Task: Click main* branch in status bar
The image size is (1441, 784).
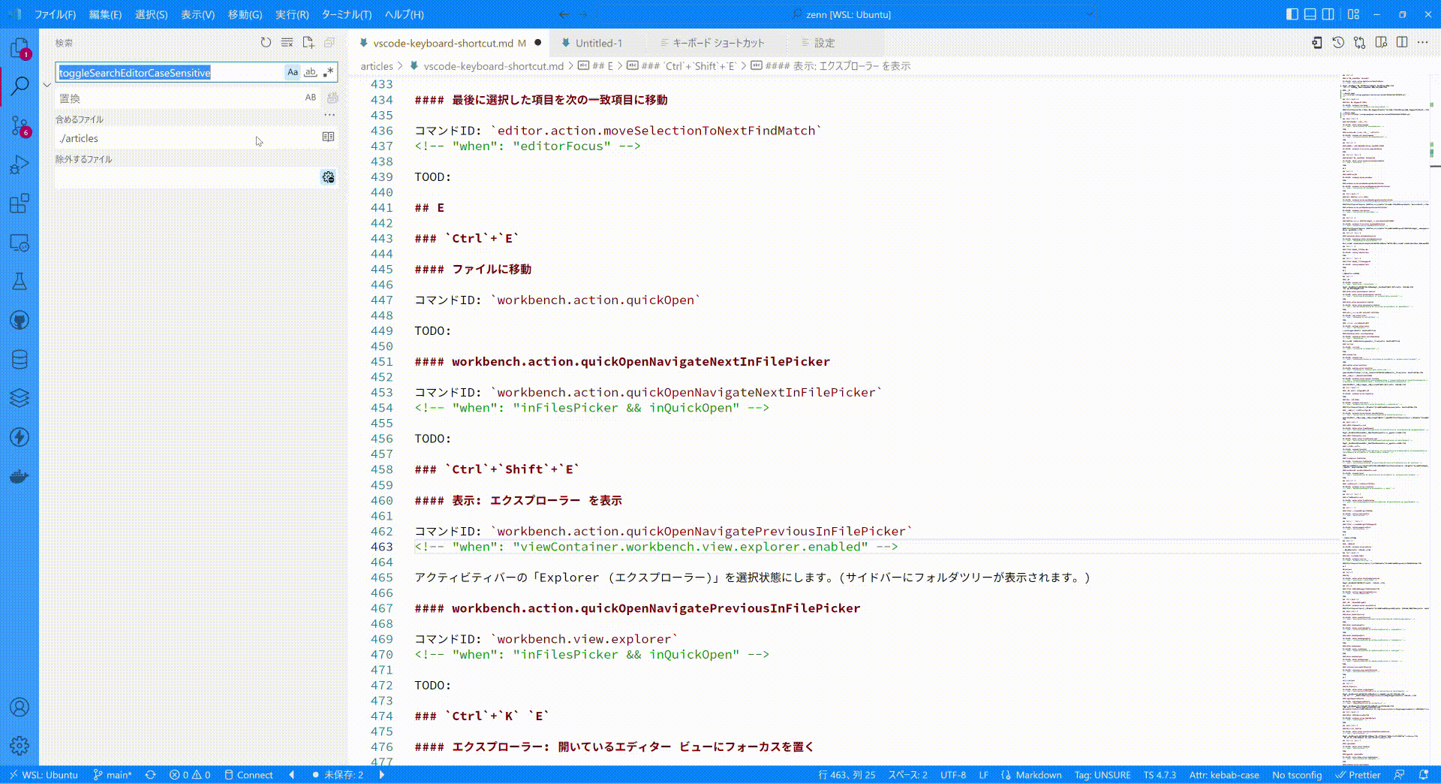Action: pyautogui.click(x=113, y=775)
